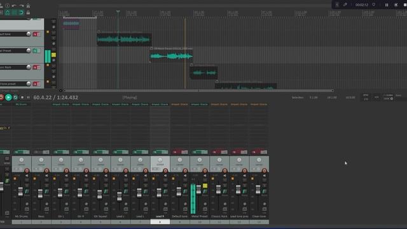The width and height of the screenshot is (407, 229).
Task: Collapse the recorder overlay with back chevron
Action: click(337, 4)
